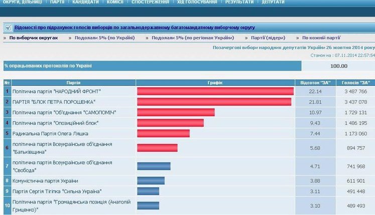Viewport: 375px width, 215px height.
Task: Click the 894 757 votes cell
Action: point(355,148)
